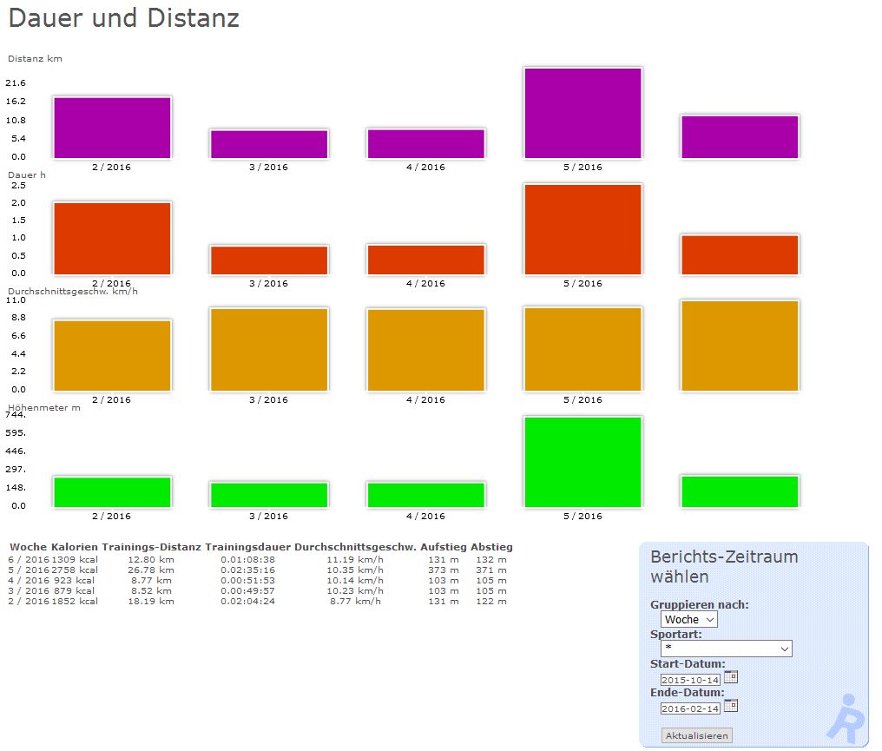
Task: Open calendar picker next to Start-Datum
Action: tap(731, 677)
